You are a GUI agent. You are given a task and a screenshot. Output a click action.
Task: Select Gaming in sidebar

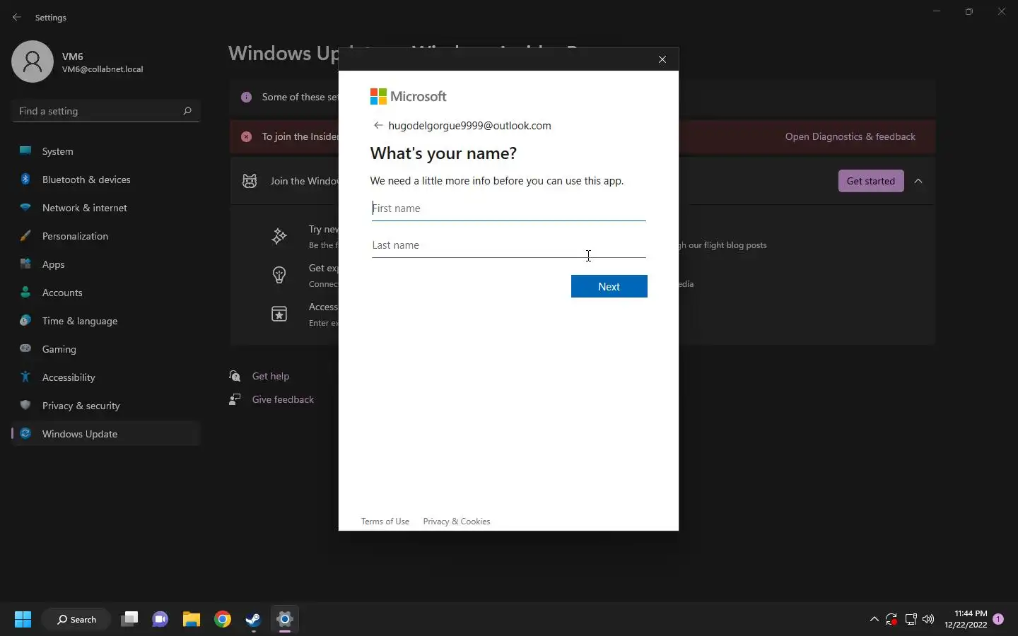point(106,349)
